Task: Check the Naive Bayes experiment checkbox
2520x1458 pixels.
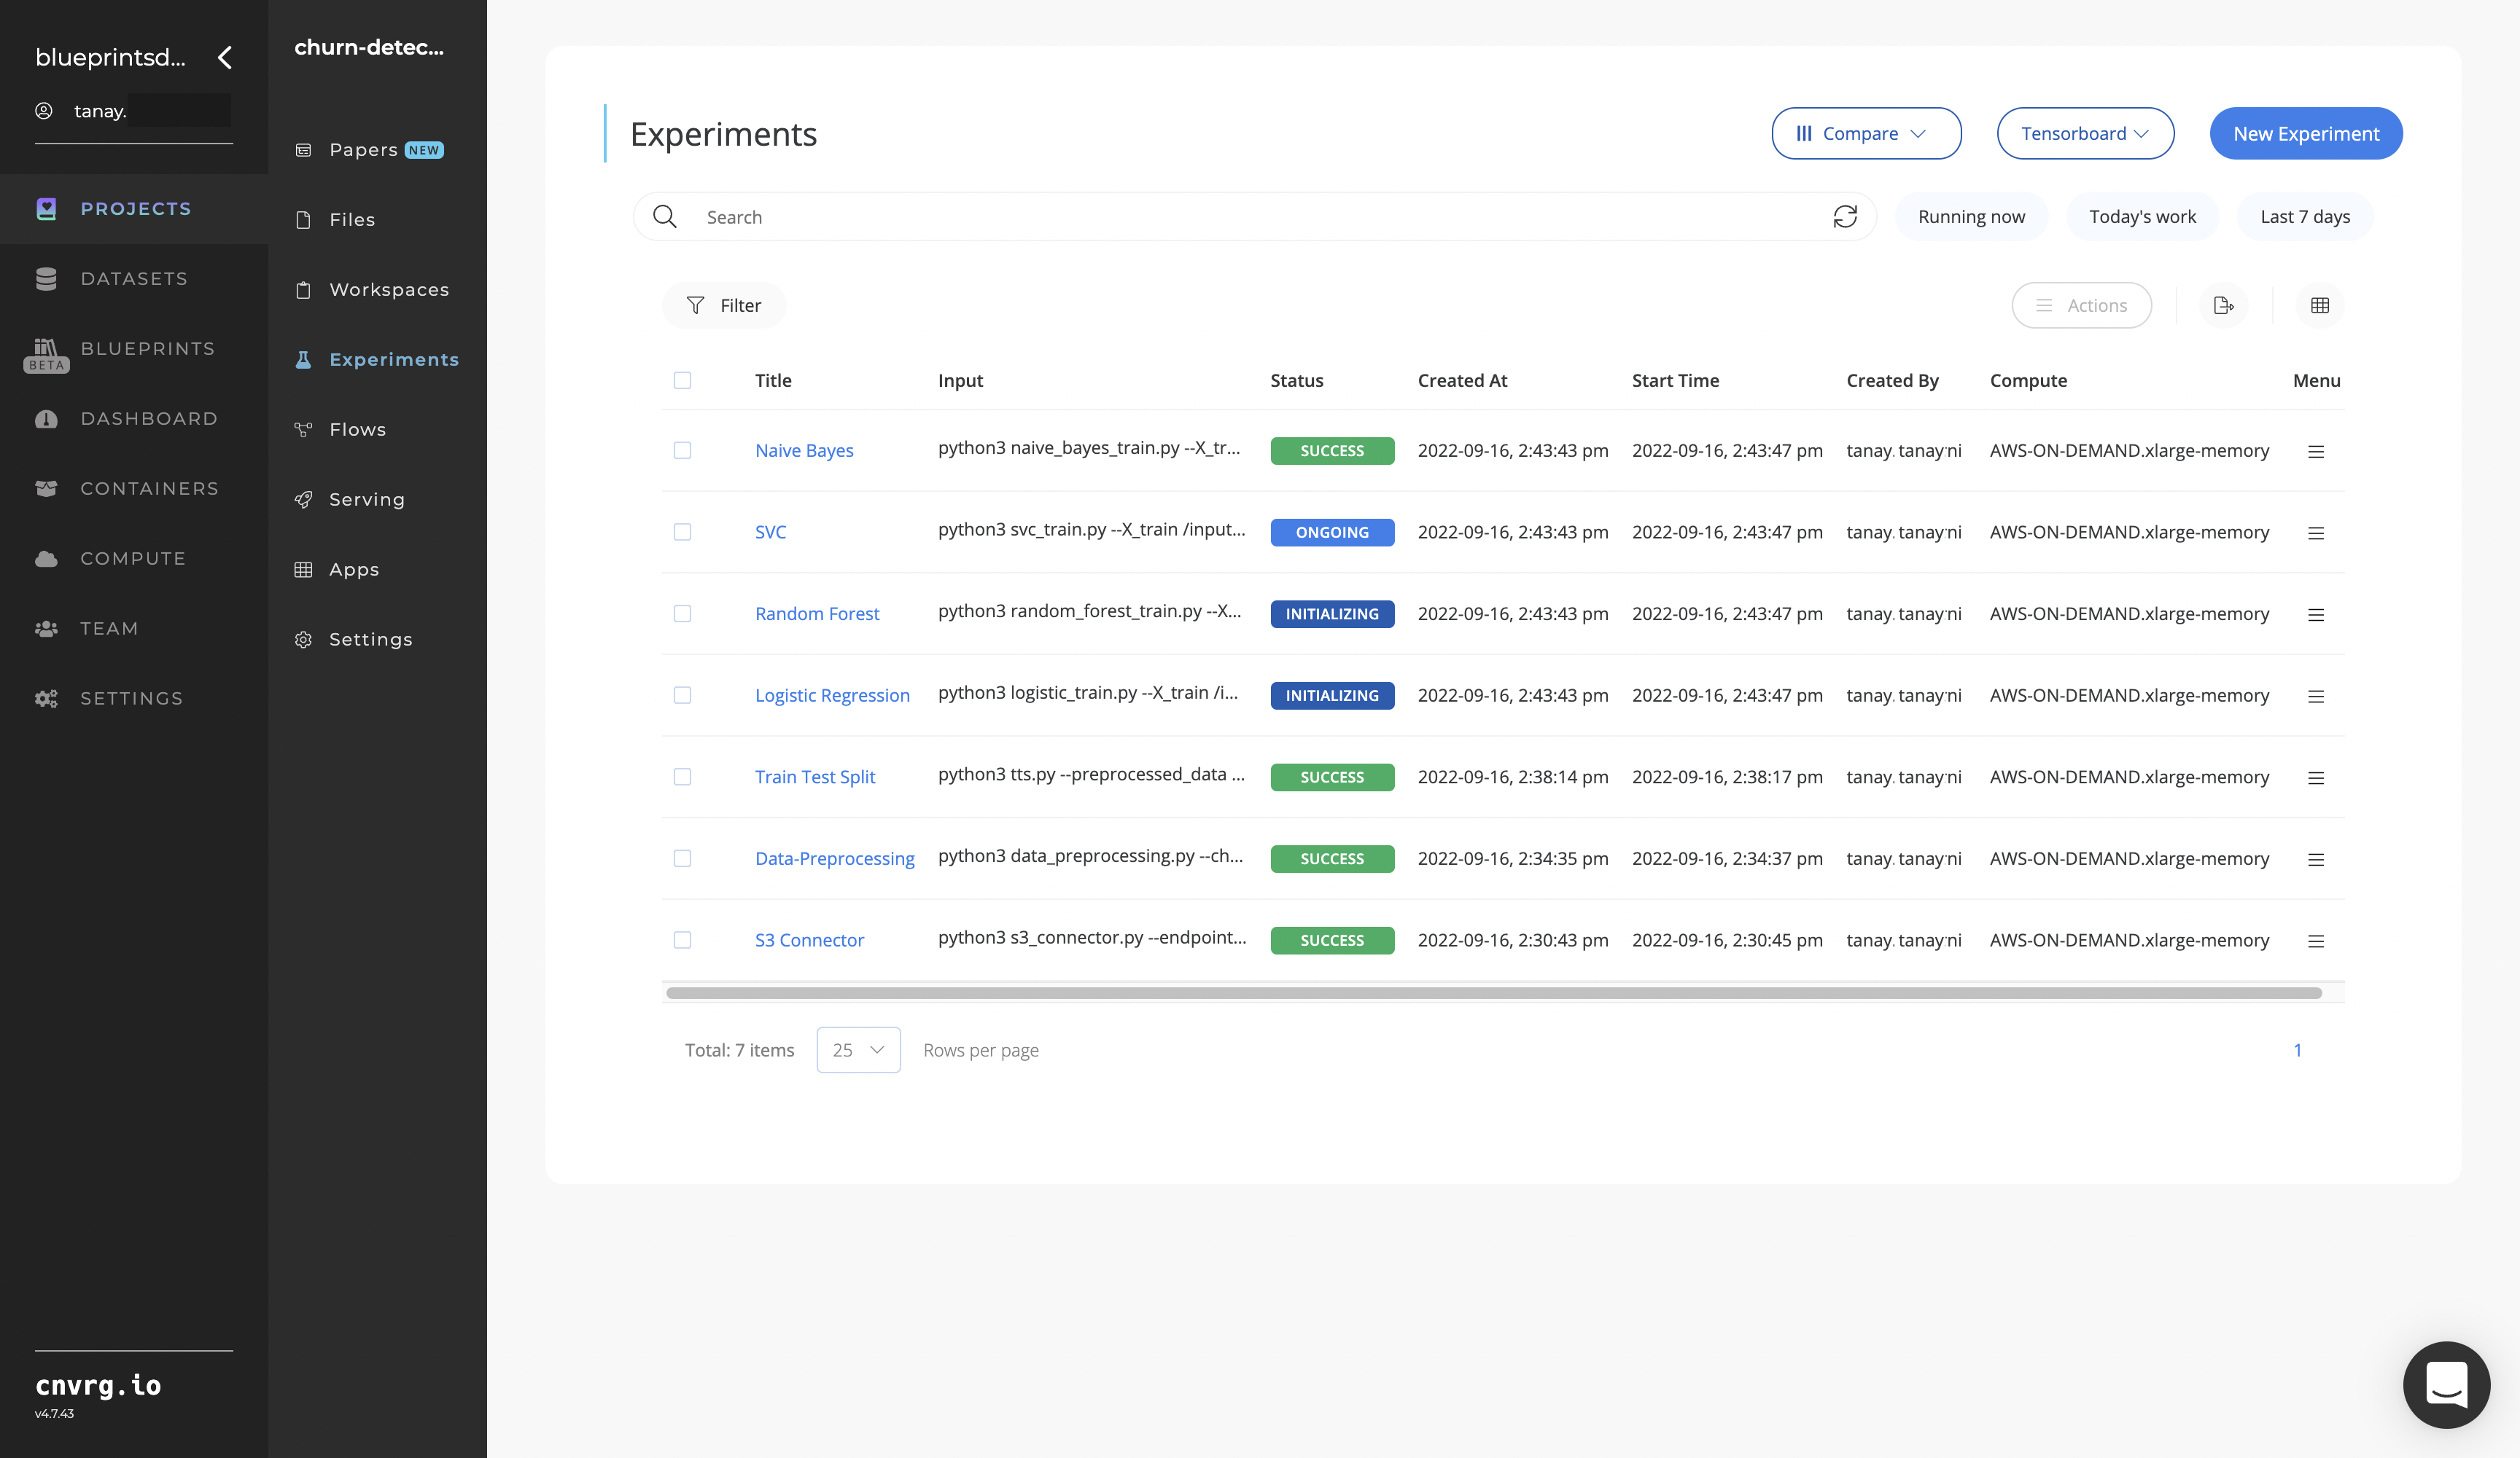Action: click(682, 451)
